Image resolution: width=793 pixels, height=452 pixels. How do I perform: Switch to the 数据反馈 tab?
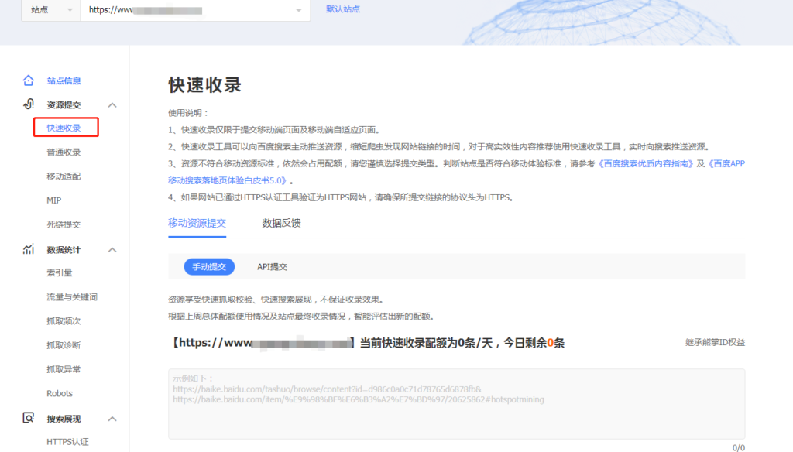(x=281, y=223)
